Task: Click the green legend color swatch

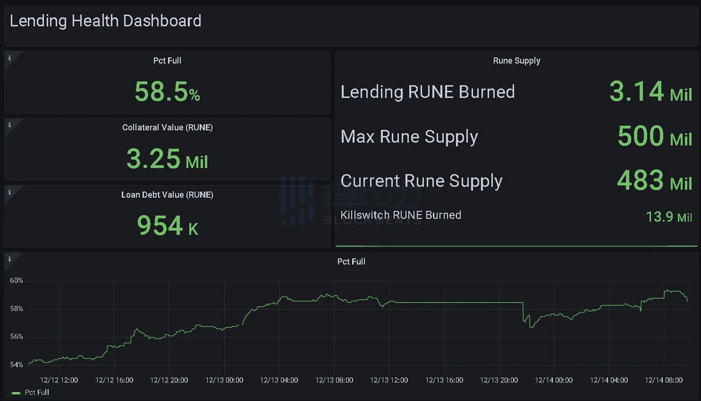Action: [15, 393]
